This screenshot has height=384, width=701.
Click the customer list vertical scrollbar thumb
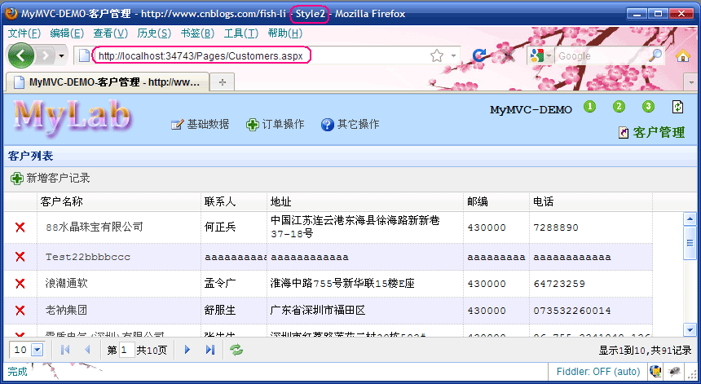[x=690, y=243]
